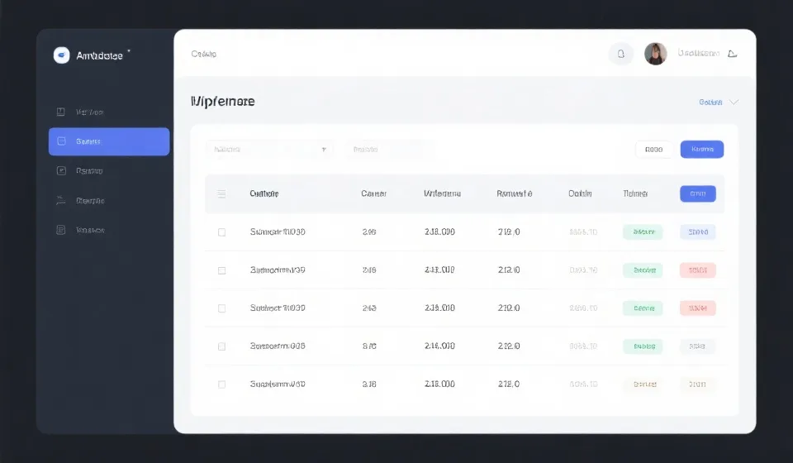Click the fourth sidebar navigation icon
This screenshot has width=793, height=463.
(60, 200)
